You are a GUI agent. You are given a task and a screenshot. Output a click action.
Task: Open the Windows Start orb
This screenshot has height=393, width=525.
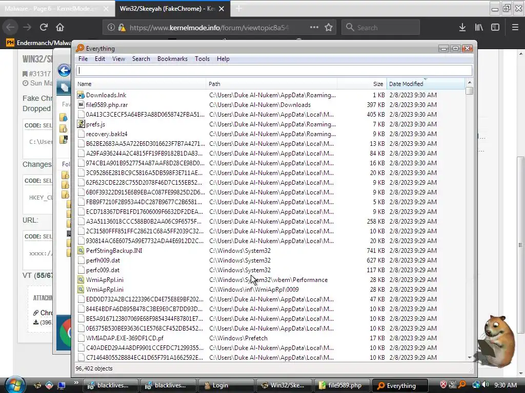point(15,385)
